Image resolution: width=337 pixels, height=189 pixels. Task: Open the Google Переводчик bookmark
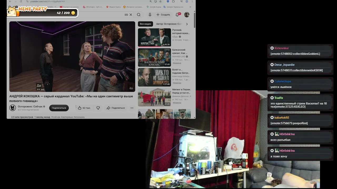coord(173,7)
